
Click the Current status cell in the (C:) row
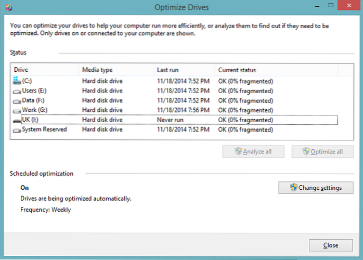245,81
